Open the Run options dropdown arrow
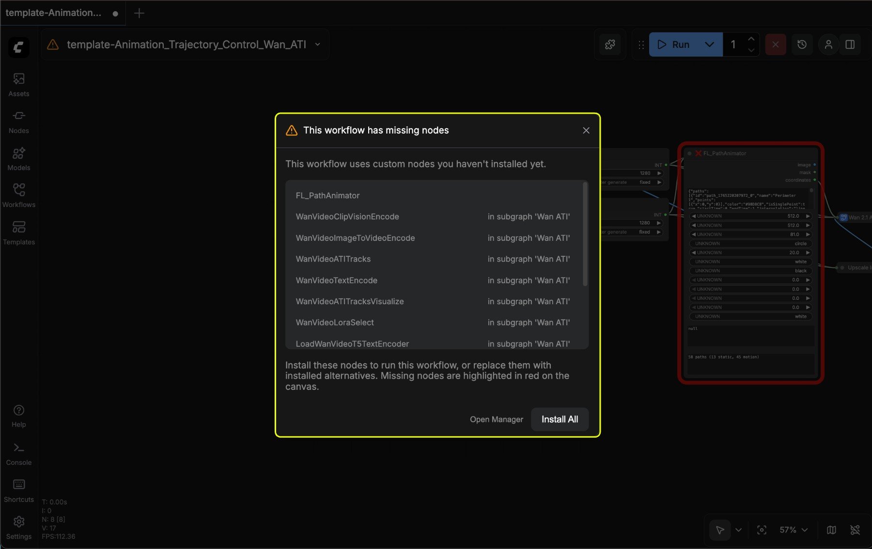Screen dimensions: 872x549 [710, 45]
